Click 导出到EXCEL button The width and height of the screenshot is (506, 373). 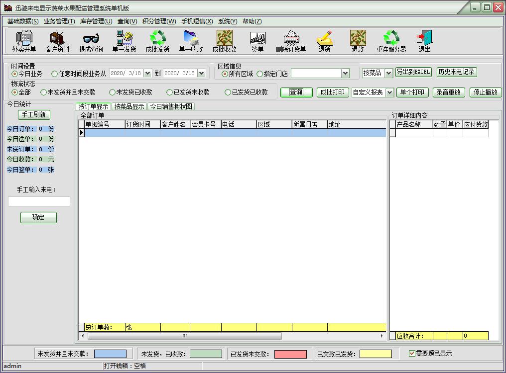[413, 72]
